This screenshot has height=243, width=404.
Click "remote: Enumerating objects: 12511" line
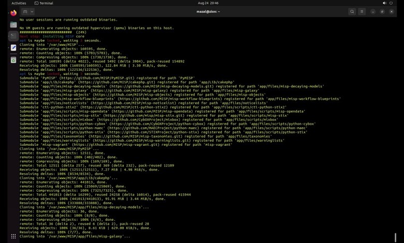[62, 153]
